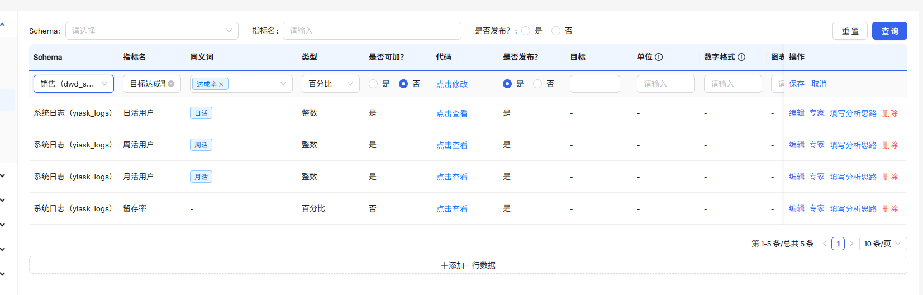The height and width of the screenshot is (295, 923).
Task: Click 点击查看 for 留存率 row
Action: click(x=452, y=209)
